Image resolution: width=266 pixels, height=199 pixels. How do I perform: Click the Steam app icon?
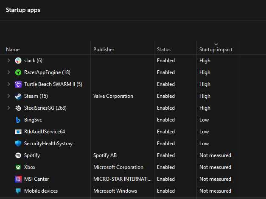point(18,96)
